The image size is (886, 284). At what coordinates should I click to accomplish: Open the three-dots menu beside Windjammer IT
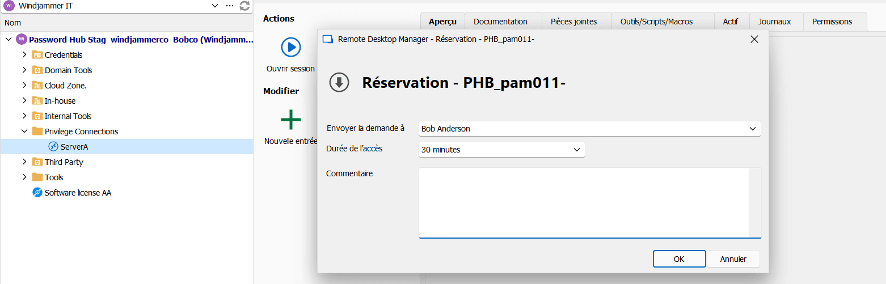click(230, 6)
